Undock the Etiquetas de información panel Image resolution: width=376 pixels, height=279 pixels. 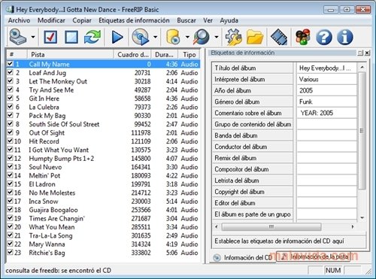(x=360, y=53)
